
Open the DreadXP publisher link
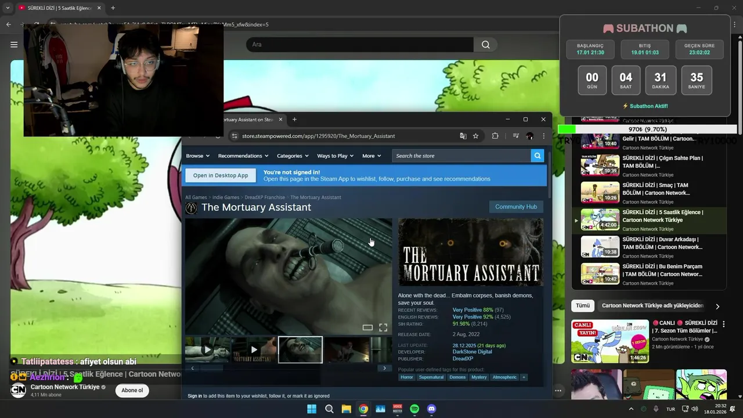(463, 359)
